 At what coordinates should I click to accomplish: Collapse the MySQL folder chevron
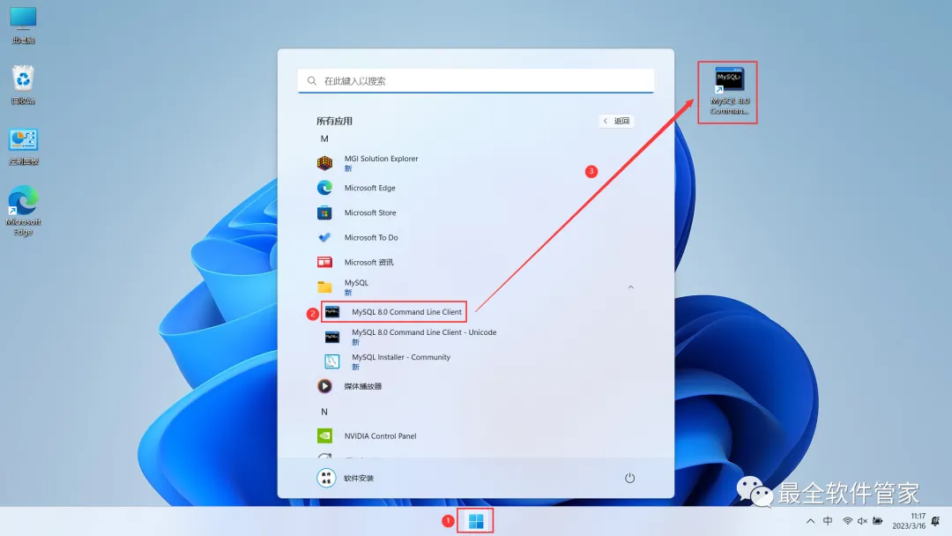click(631, 287)
